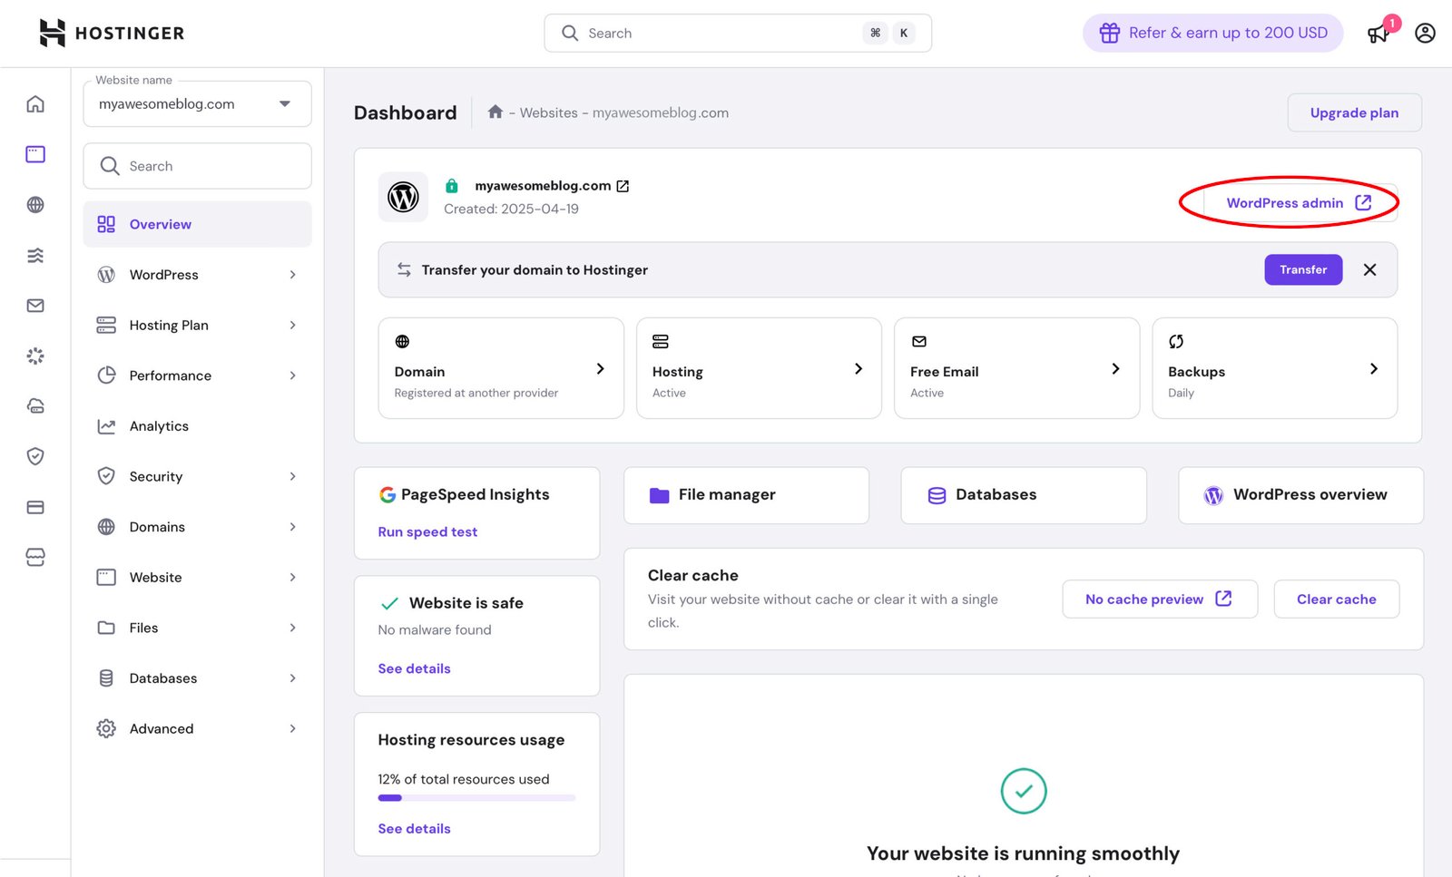Click the shield Security icon in sidebar
1452x877 pixels.
[34, 456]
